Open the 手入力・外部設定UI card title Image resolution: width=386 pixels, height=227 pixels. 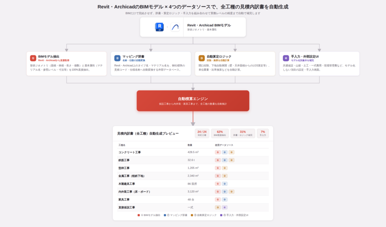[x=305, y=56]
